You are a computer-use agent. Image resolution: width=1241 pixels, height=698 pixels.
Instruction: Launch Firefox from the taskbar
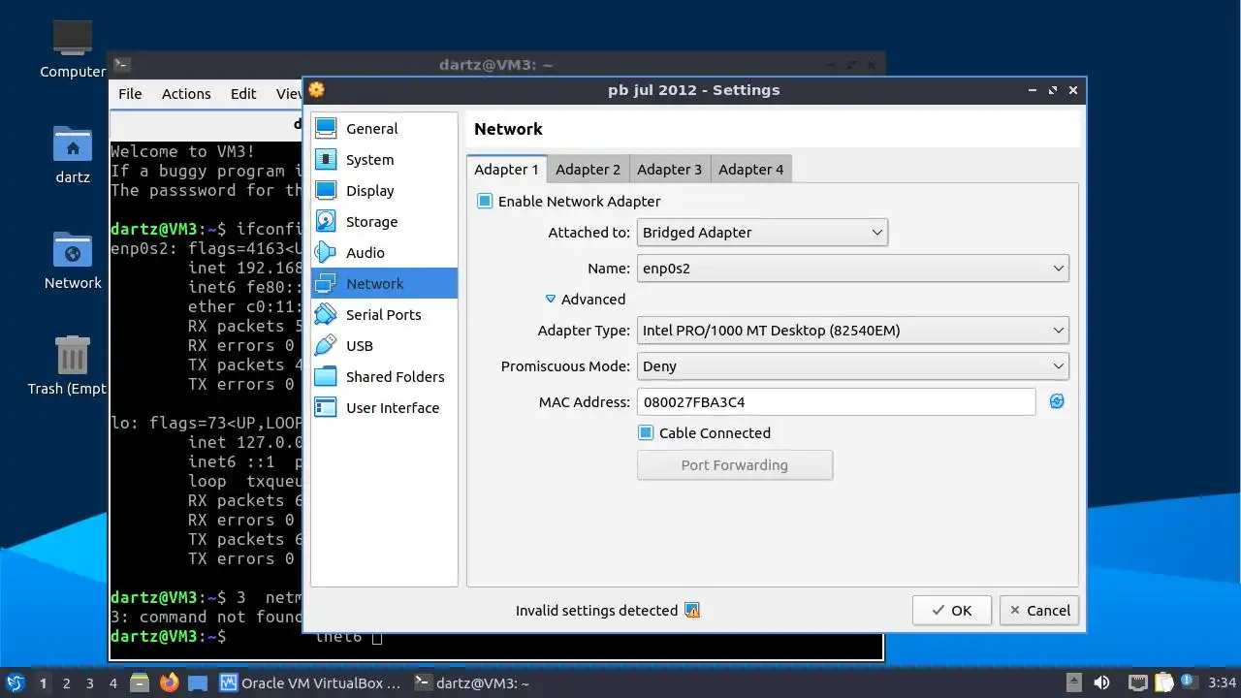(x=170, y=683)
